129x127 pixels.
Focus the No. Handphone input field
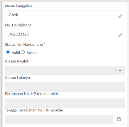pos(65,35)
